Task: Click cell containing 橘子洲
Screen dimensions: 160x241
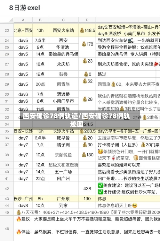Action: pos(63,145)
